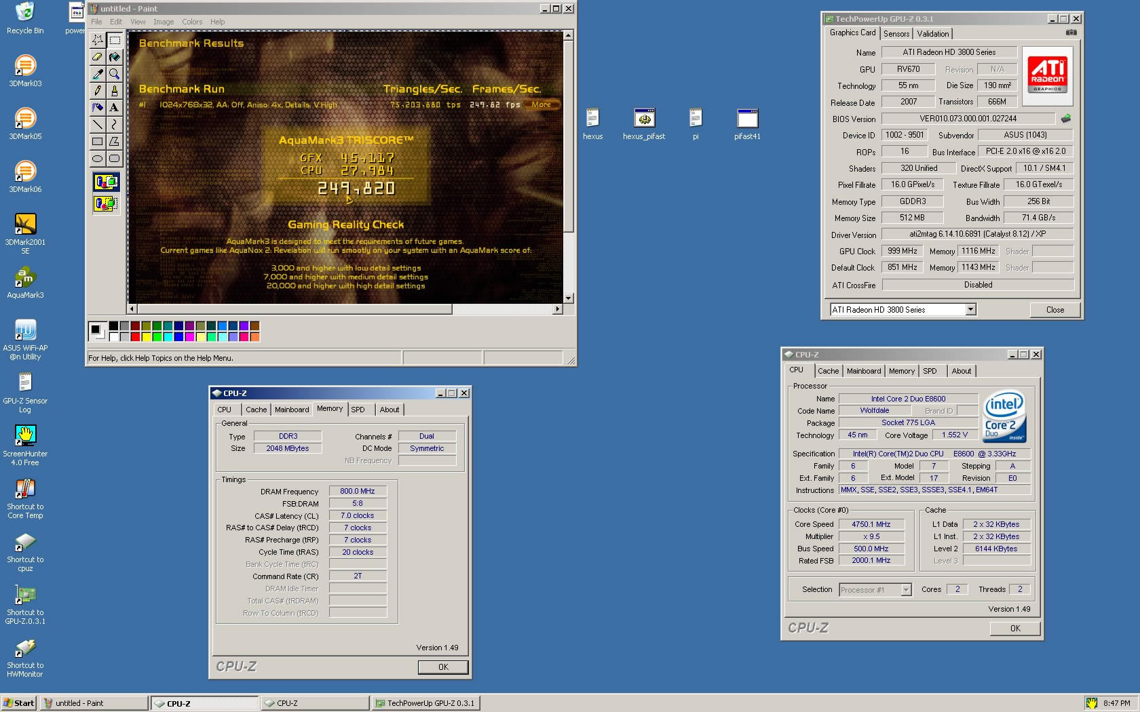Click the system tray icon beside the clock
The image size is (1140, 712).
(x=1091, y=703)
